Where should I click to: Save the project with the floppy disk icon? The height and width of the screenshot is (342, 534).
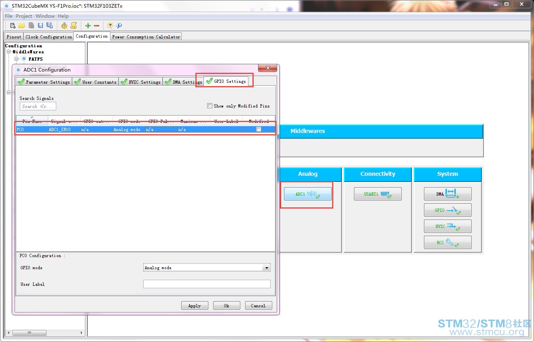(40, 25)
